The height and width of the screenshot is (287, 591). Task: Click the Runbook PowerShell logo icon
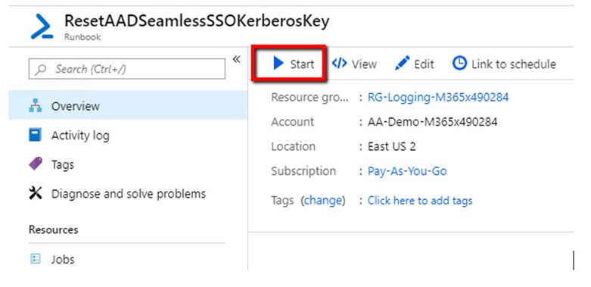pos(42,27)
